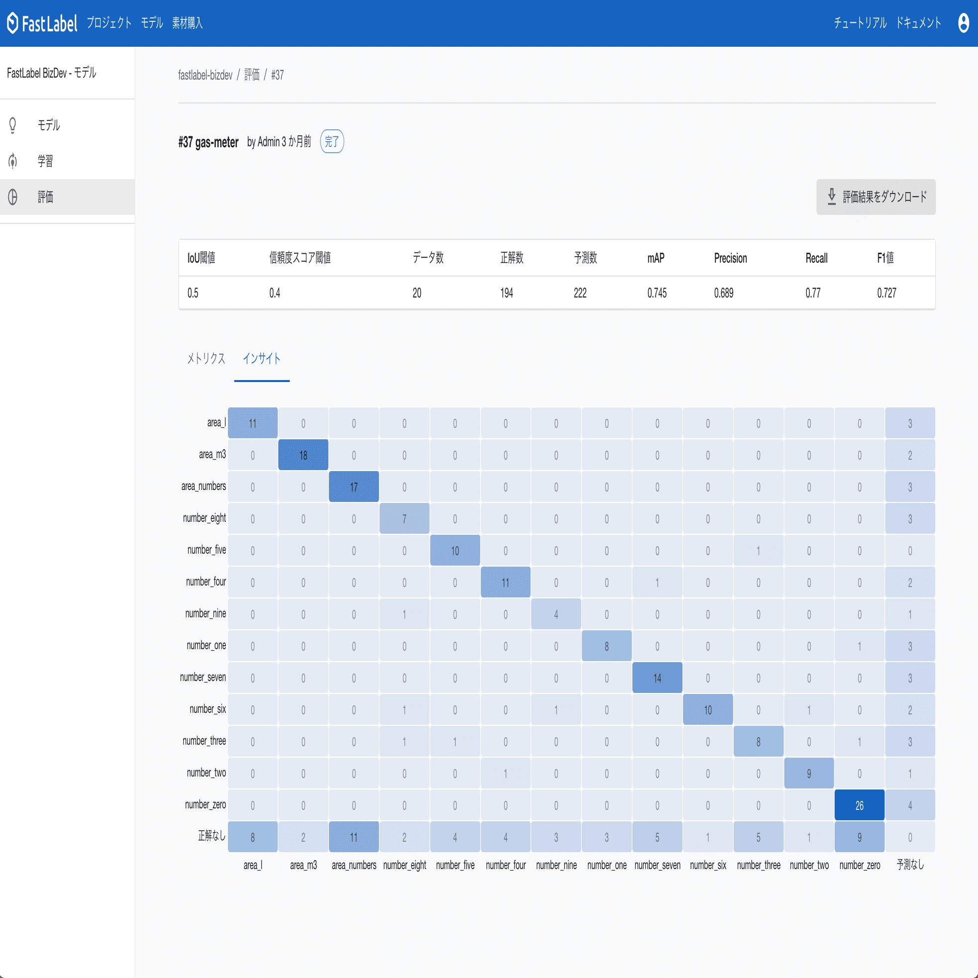Click the 予測なし column label
Screen dimensions: 978x978
(x=910, y=865)
